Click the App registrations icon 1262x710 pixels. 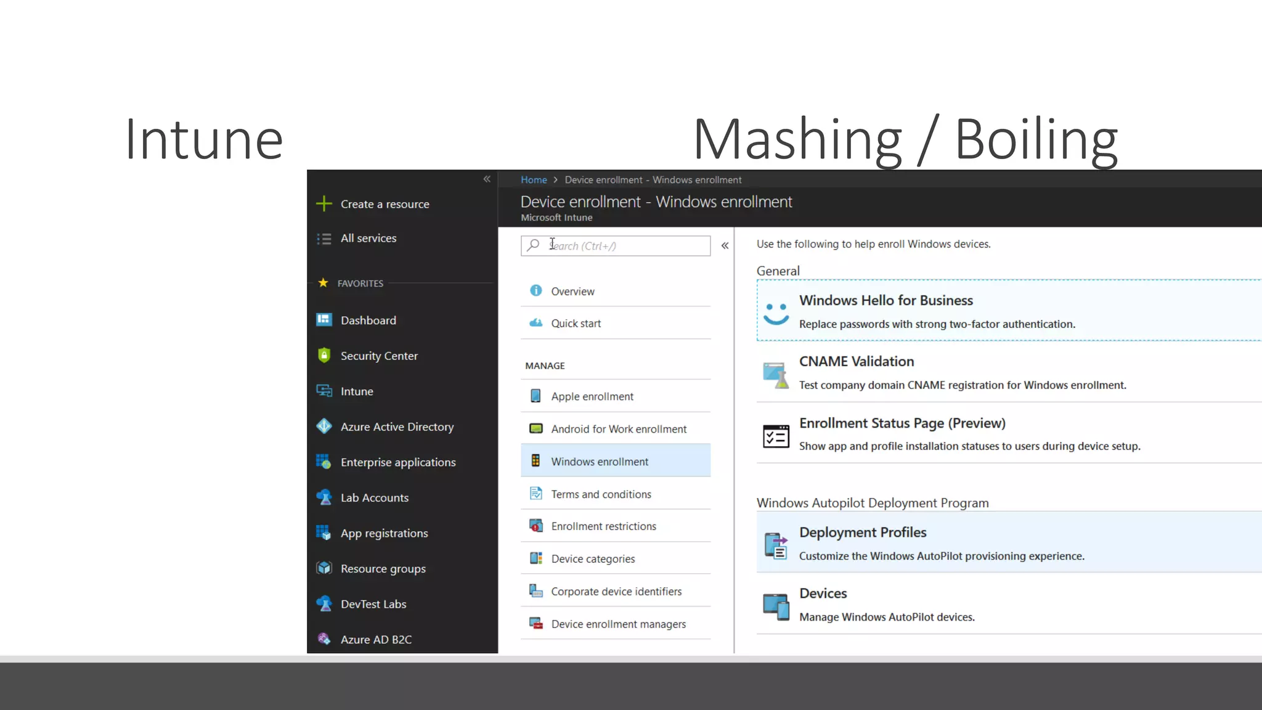coord(324,532)
